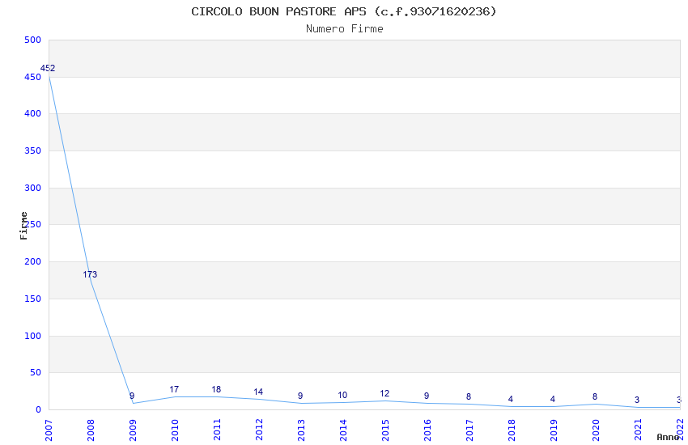Click the Firme y-axis title
The width and height of the screenshot is (688, 445).
[x=23, y=226]
